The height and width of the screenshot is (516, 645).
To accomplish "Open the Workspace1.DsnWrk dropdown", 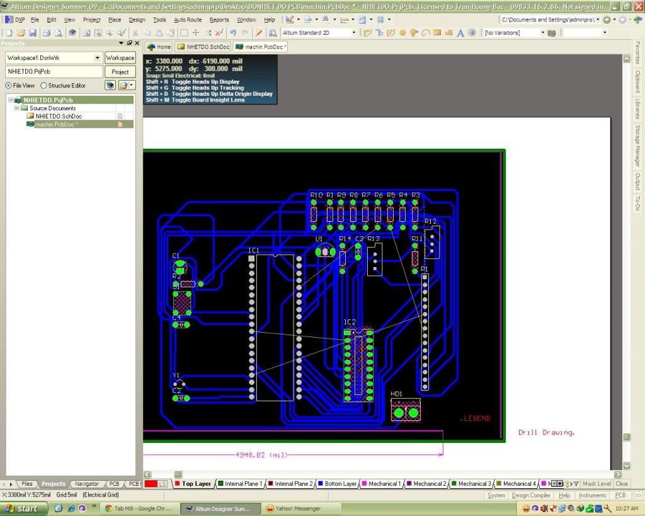I will coord(97,58).
